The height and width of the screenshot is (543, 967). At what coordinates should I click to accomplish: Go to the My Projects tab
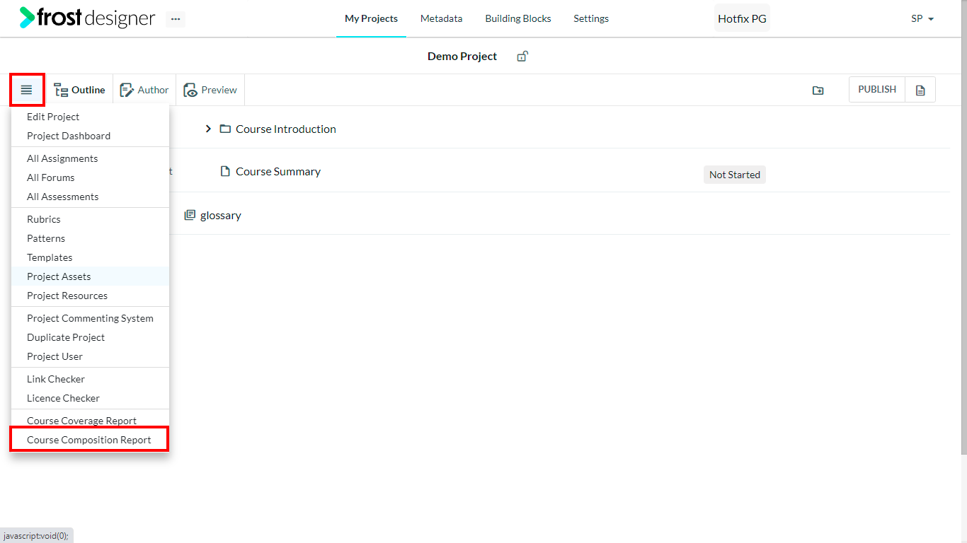pos(371,19)
